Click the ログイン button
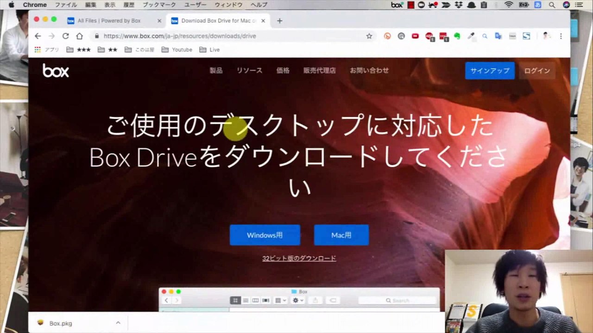Image resolution: width=593 pixels, height=333 pixels. (537, 71)
